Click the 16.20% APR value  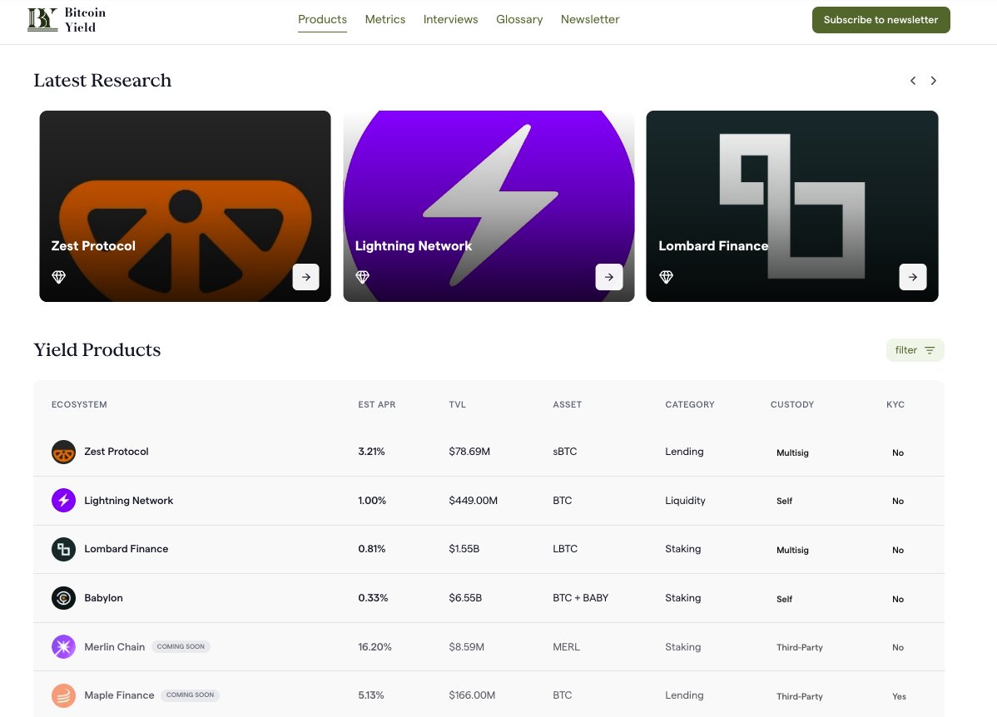[374, 646]
